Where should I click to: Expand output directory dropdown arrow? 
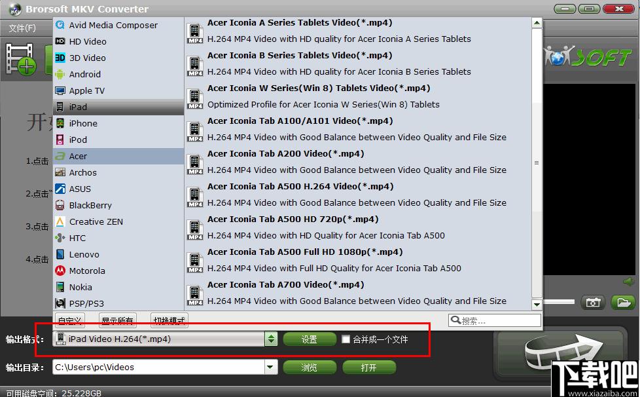(270, 367)
